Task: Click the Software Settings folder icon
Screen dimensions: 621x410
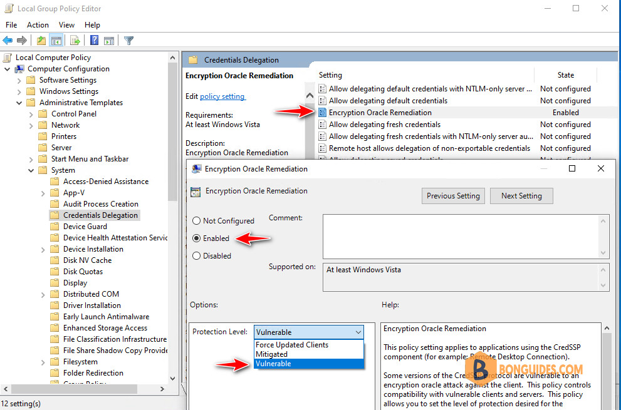Action: pyautogui.click(x=31, y=80)
